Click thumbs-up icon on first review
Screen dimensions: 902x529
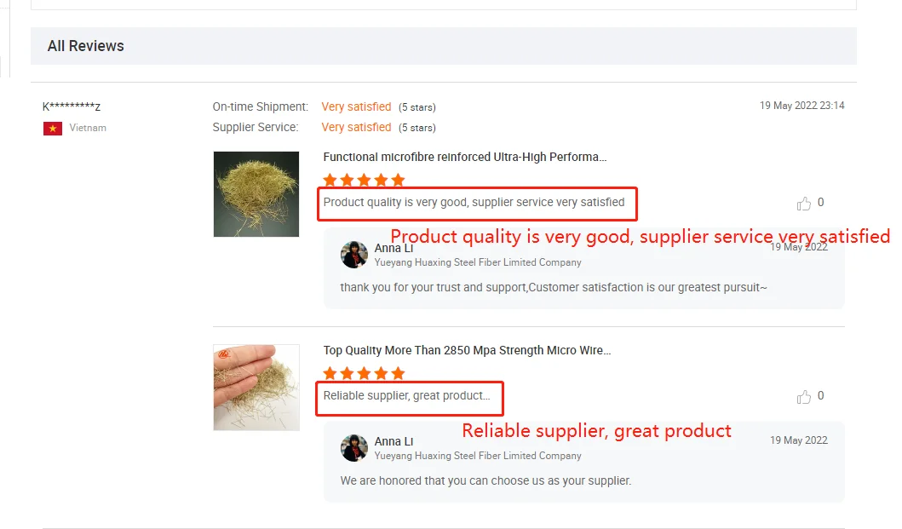pyautogui.click(x=804, y=204)
